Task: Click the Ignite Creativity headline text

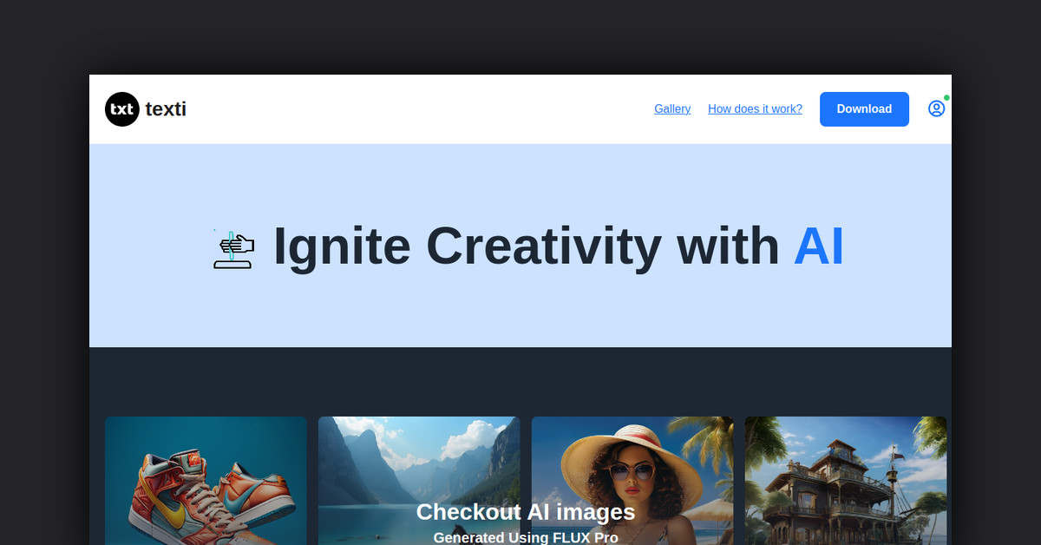Action: [x=527, y=246]
